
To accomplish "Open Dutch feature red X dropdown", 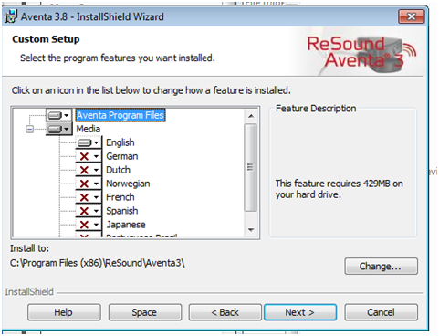I will (x=89, y=170).
